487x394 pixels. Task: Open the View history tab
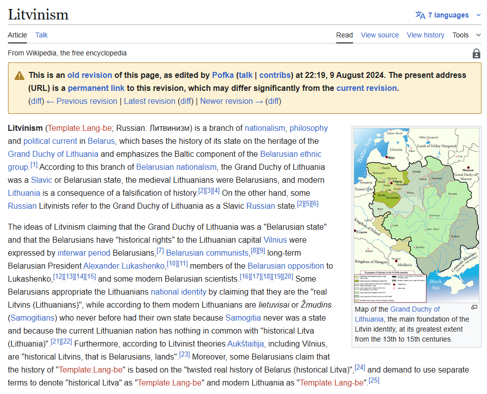coord(425,35)
